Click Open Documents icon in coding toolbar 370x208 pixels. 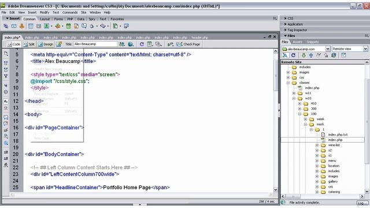6,54
